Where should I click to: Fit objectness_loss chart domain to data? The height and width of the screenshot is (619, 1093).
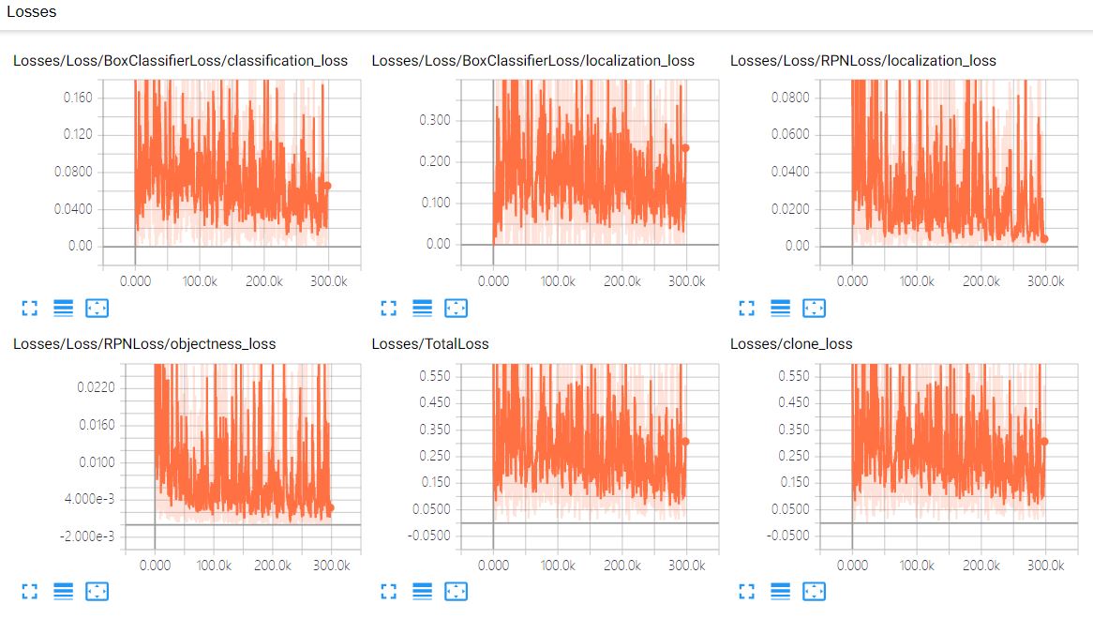pyautogui.click(x=97, y=592)
